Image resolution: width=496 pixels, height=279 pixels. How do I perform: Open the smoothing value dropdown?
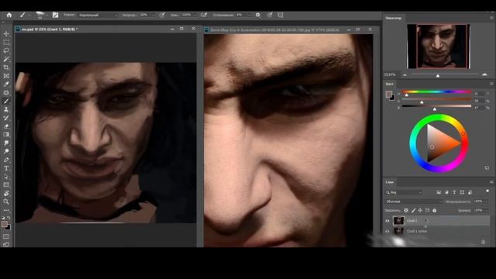(250, 15)
